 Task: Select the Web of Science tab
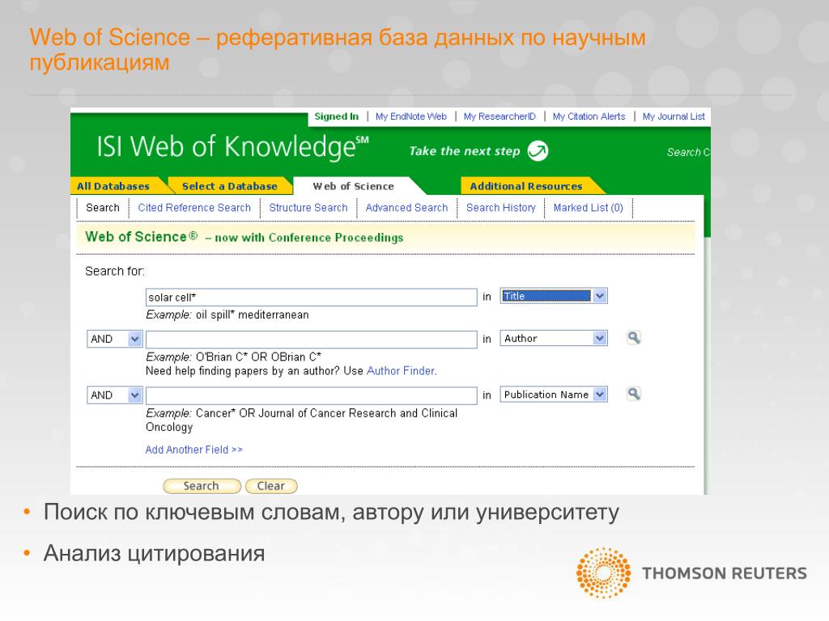tap(353, 186)
